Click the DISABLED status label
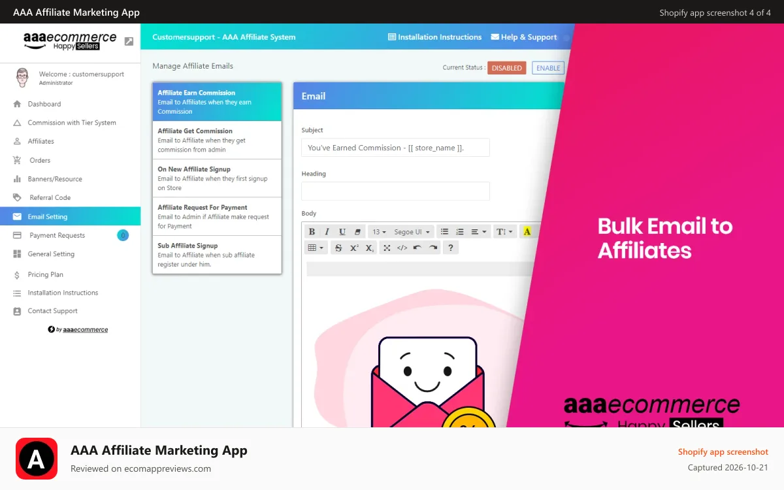The image size is (784, 490). pyautogui.click(x=507, y=68)
